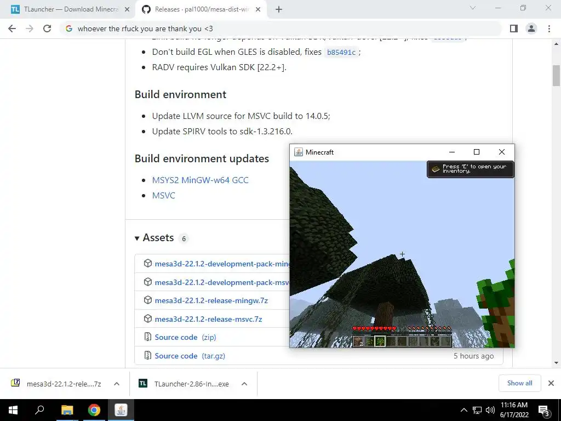Click the "Build environment" heading
The width and height of the screenshot is (561, 421).
pyautogui.click(x=180, y=94)
